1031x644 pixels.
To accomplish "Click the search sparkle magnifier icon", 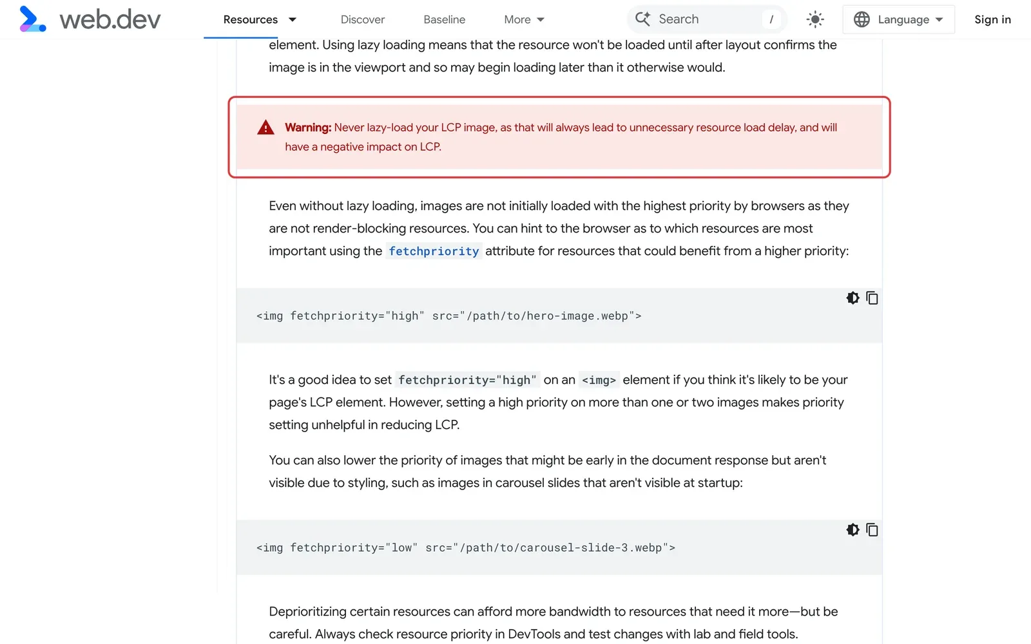I will [x=642, y=19].
